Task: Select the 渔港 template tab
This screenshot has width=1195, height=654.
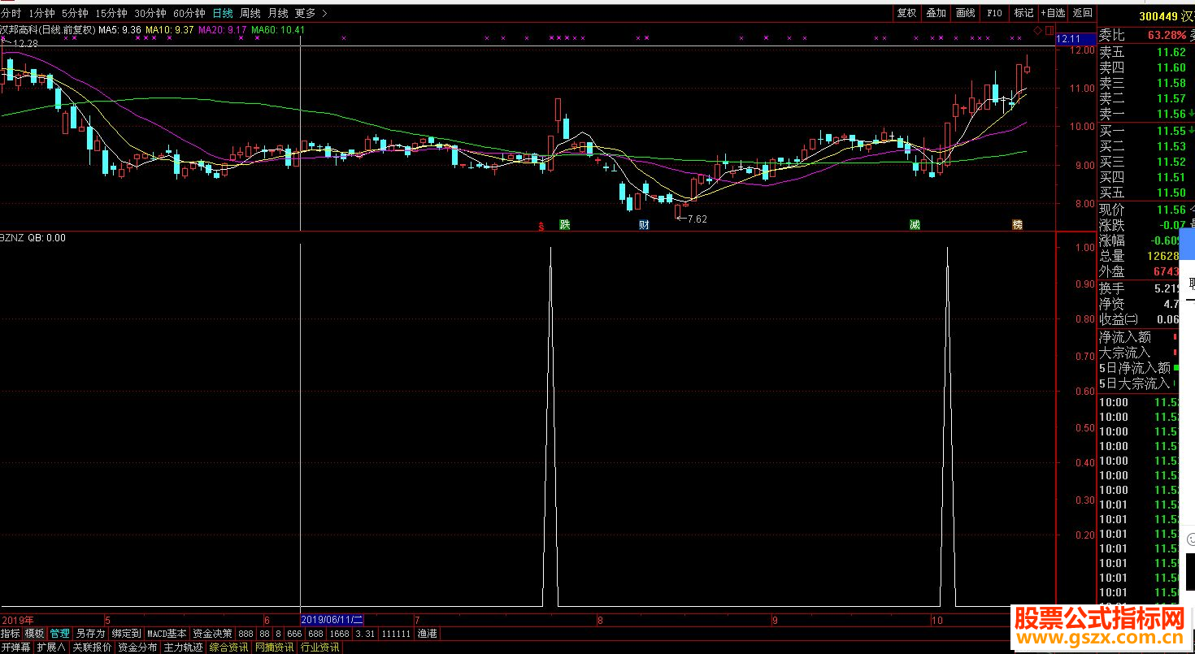Action: [x=427, y=633]
